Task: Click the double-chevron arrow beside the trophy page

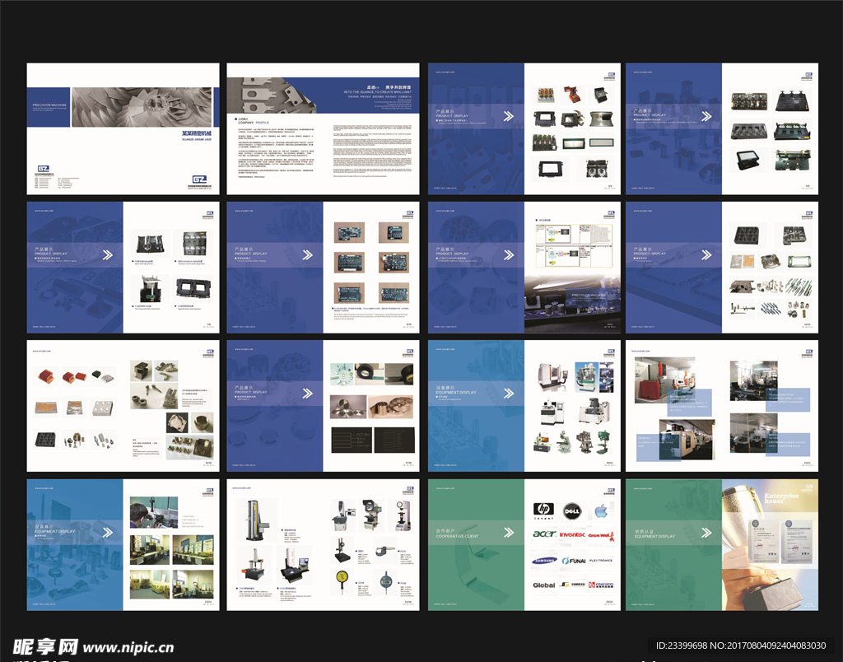Action: point(706,533)
